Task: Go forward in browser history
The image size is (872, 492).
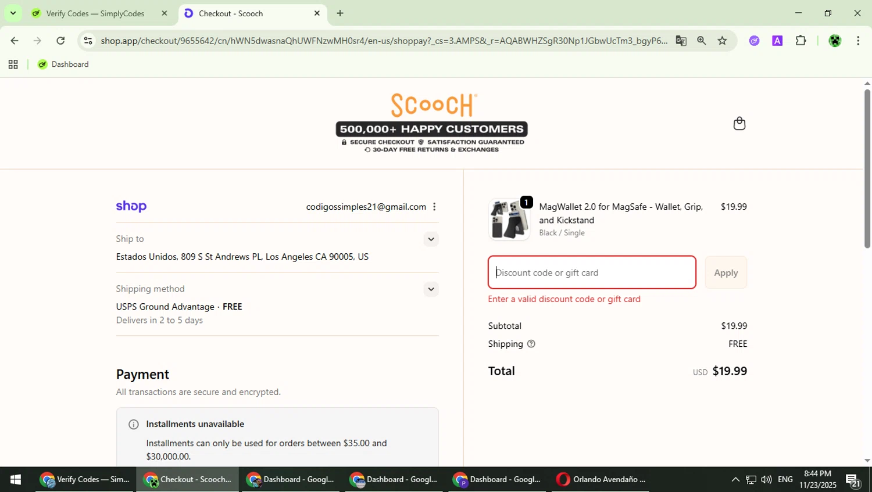Action: pos(37,41)
